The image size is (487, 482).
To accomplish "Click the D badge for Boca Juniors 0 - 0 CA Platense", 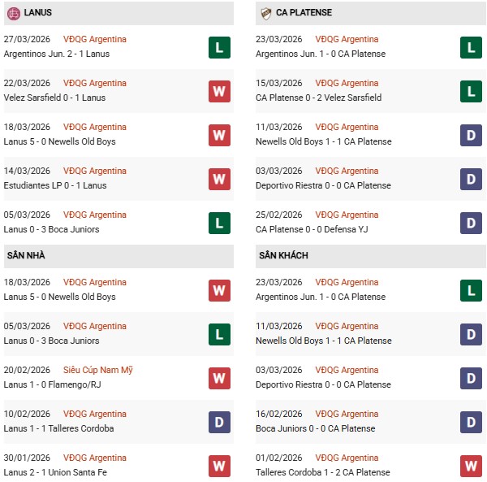I will (471, 422).
